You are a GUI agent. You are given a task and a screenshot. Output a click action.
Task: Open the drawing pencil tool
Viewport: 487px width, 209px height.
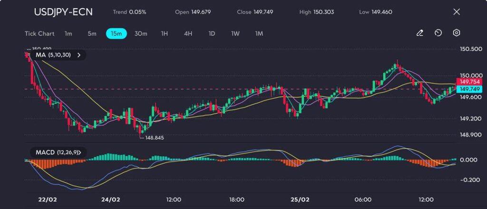(419, 33)
